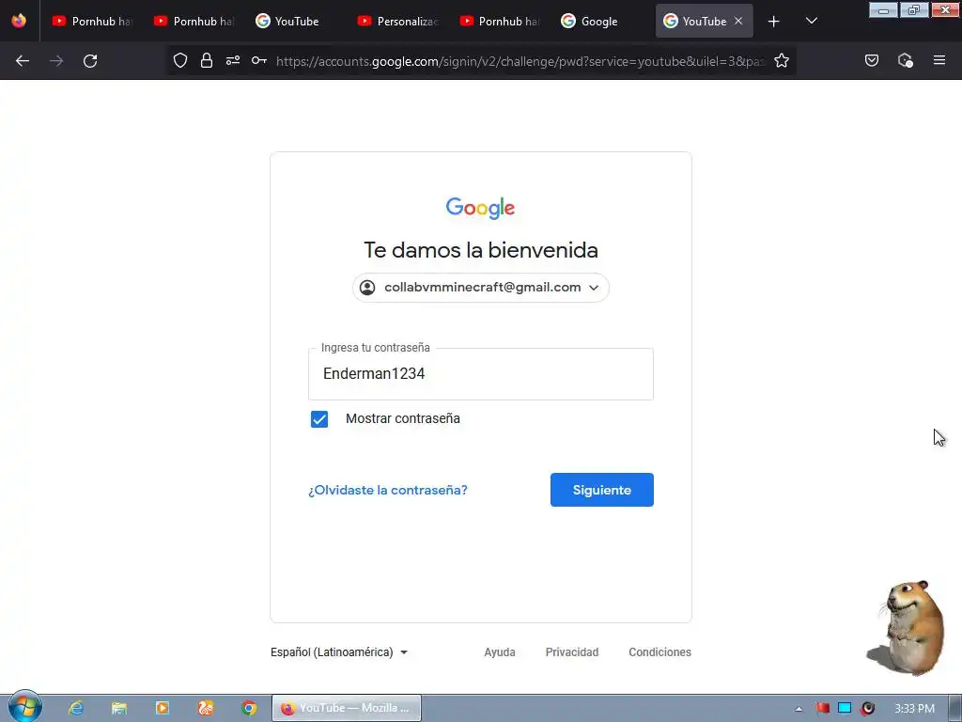Image resolution: width=962 pixels, height=722 pixels.
Task: Launch Internet Explorer from taskbar
Action: coord(76,708)
